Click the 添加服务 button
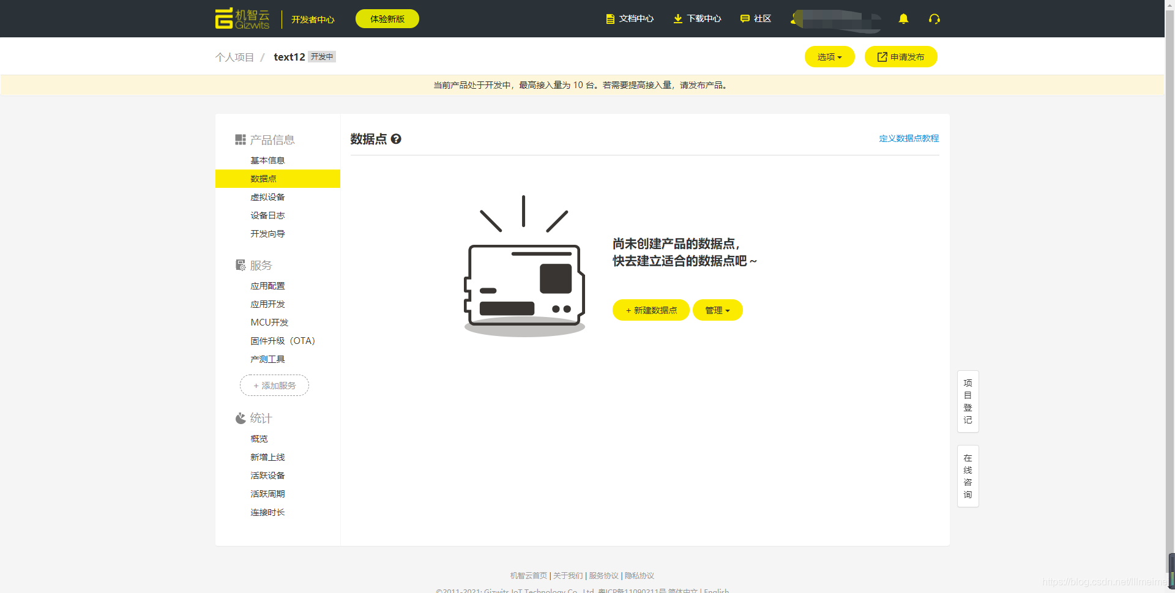The height and width of the screenshot is (593, 1175). tap(274, 386)
